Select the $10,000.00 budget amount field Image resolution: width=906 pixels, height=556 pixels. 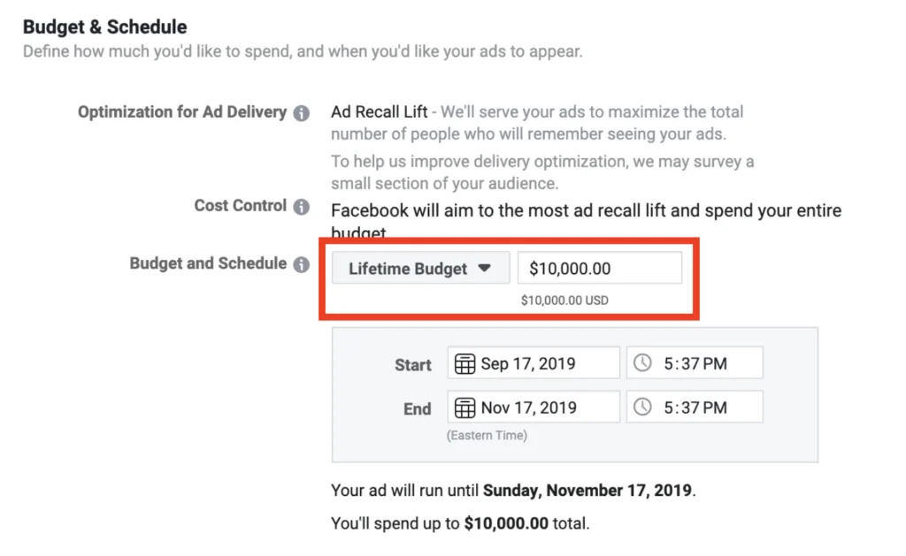tap(600, 267)
